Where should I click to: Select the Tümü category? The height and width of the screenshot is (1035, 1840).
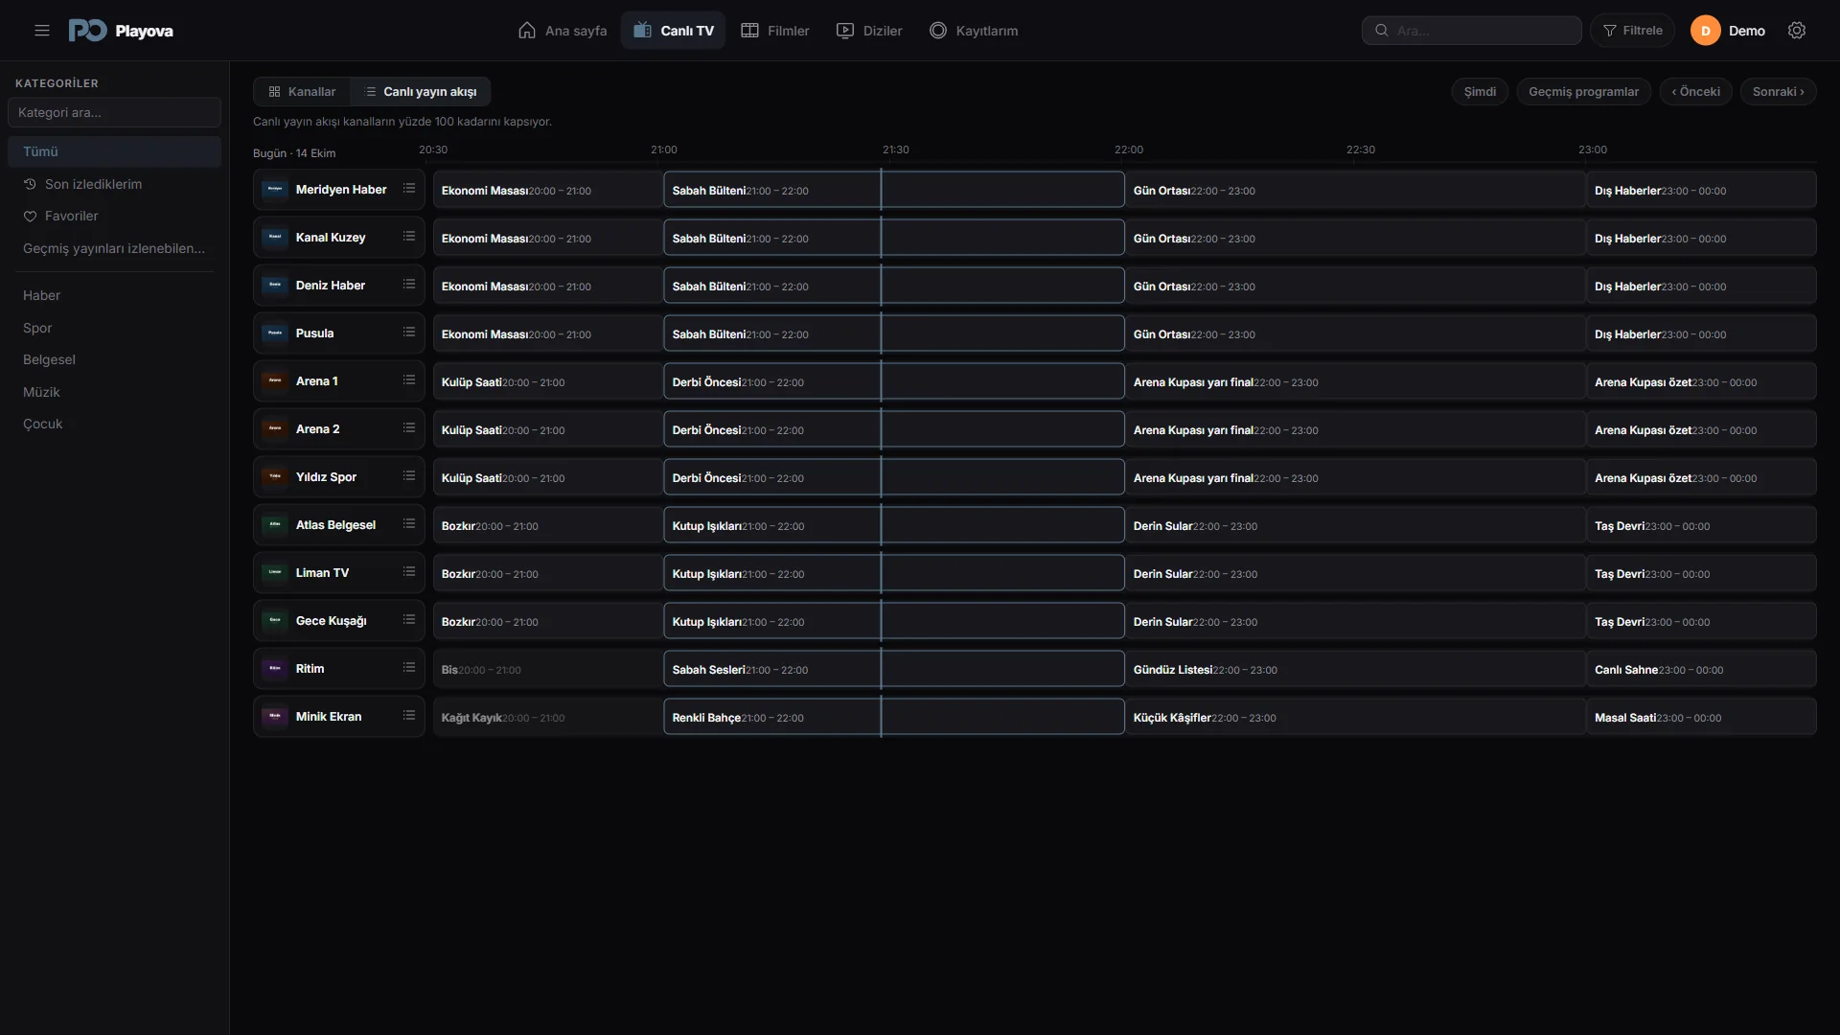(114, 151)
